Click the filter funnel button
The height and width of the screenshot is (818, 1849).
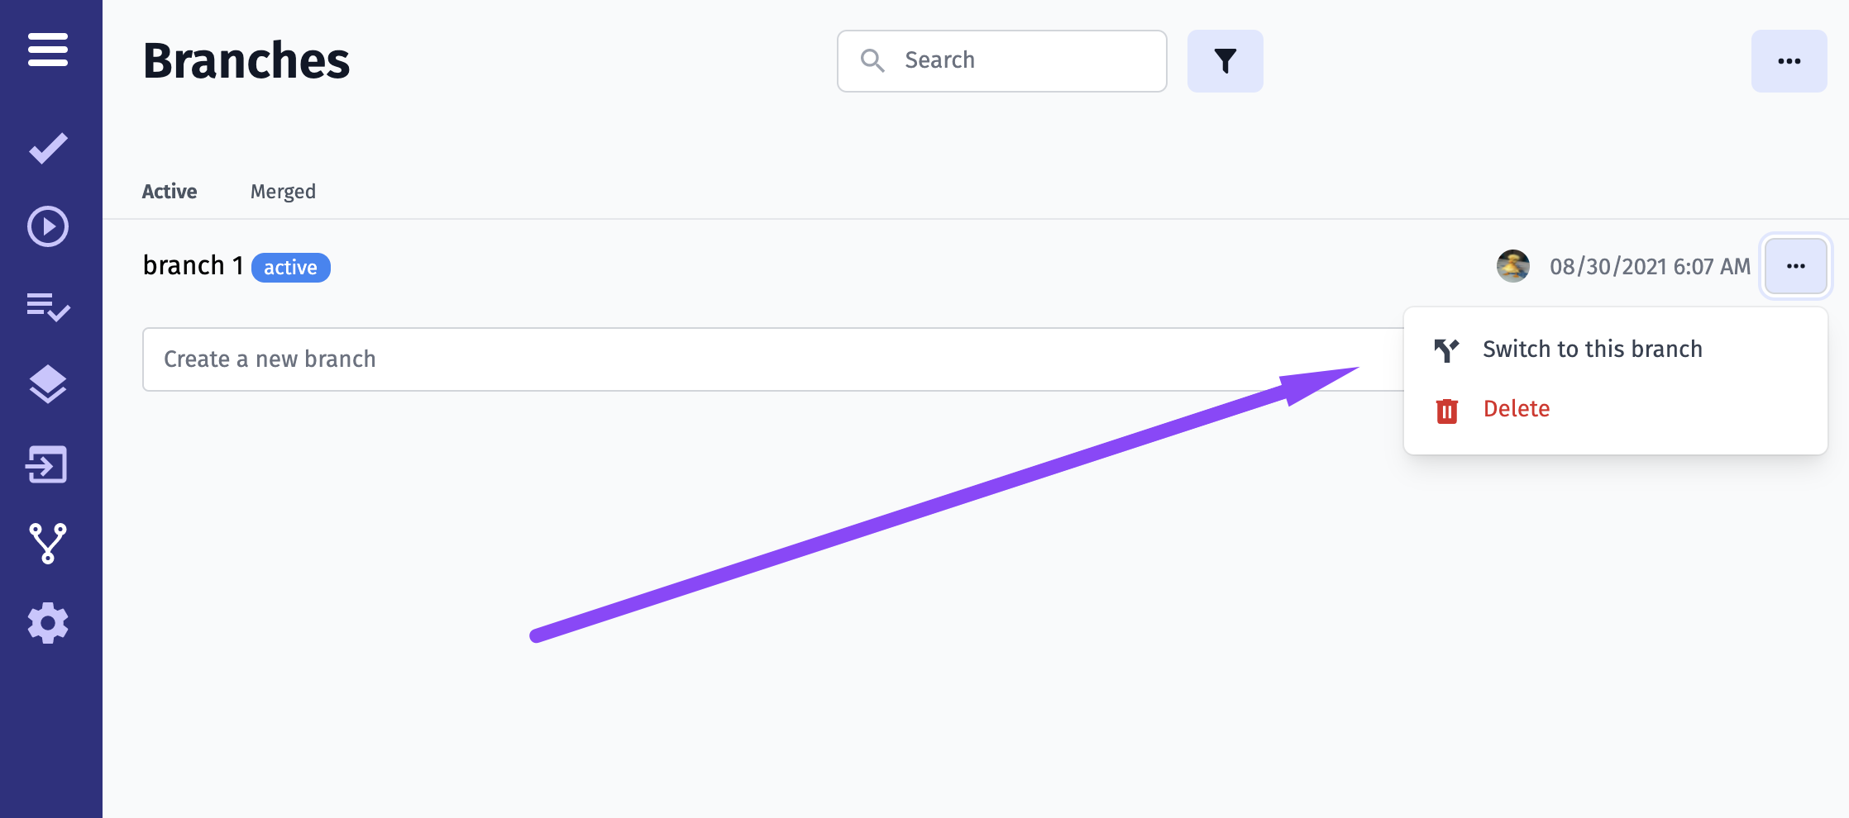tap(1225, 61)
